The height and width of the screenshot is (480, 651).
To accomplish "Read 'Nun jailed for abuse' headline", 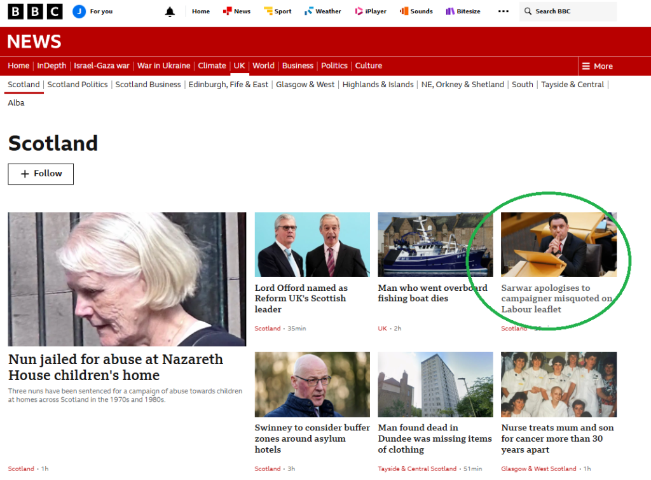I will click(116, 367).
